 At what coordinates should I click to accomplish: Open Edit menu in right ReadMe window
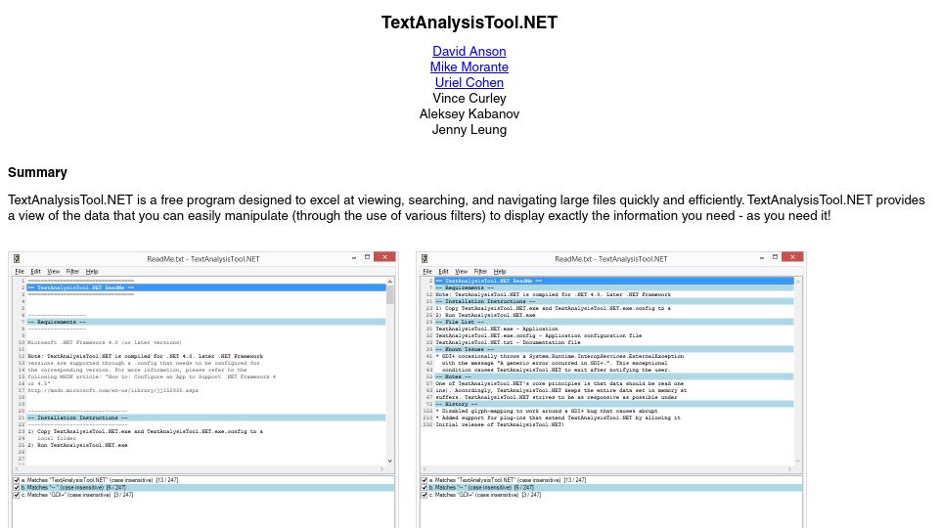[443, 272]
